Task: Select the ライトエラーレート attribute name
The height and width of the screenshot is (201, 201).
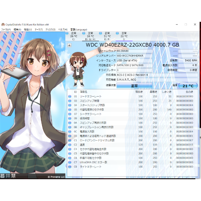Action: [91, 167]
